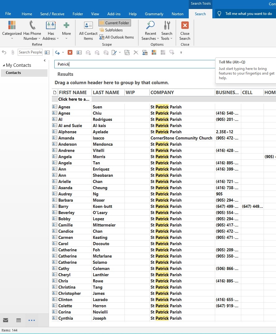
Task: Select All Contact Items scope
Action: click(x=88, y=31)
